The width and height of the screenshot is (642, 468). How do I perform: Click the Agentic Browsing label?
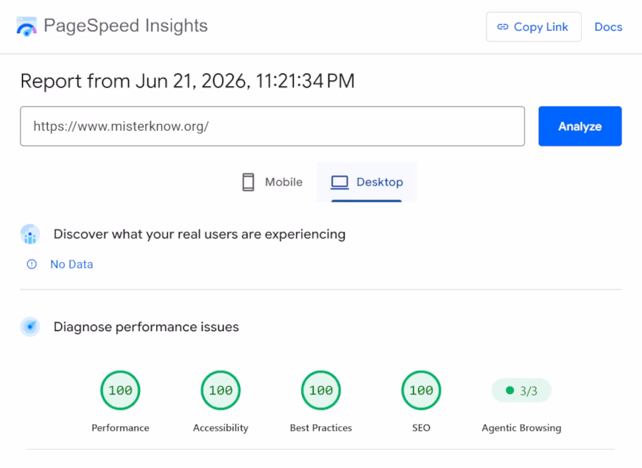pyautogui.click(x=521, y=428)
